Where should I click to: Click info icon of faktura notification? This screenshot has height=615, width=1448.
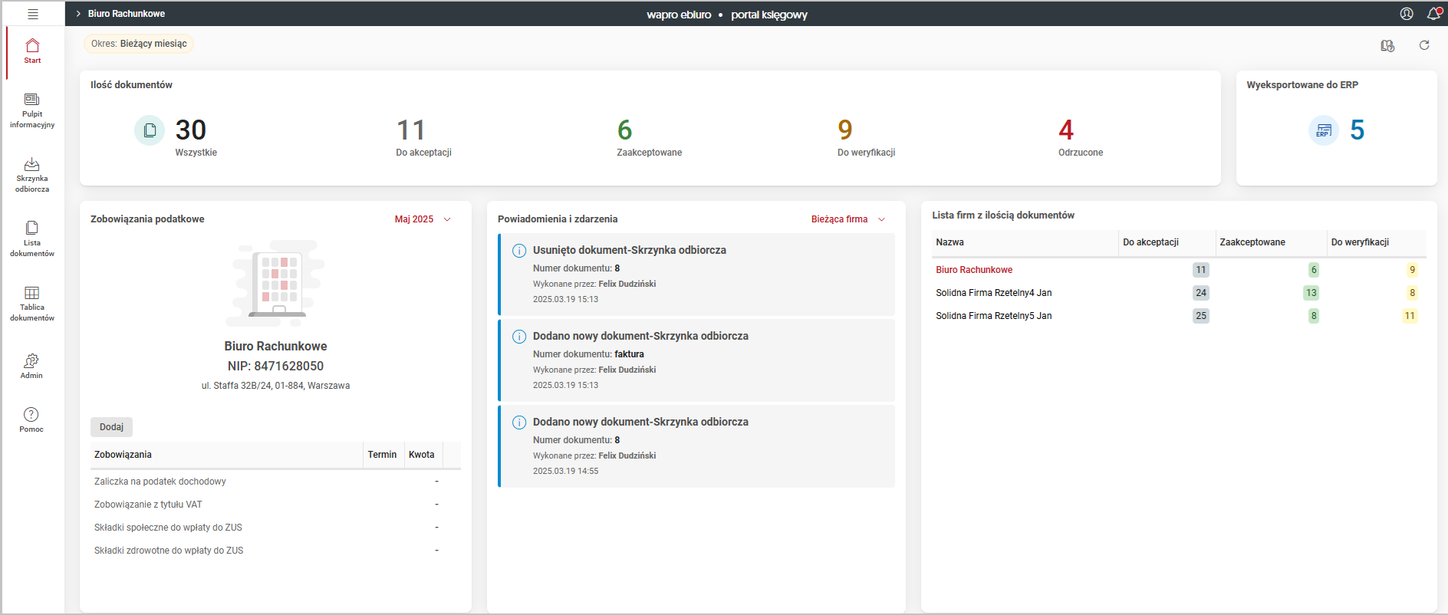point(519,337)
